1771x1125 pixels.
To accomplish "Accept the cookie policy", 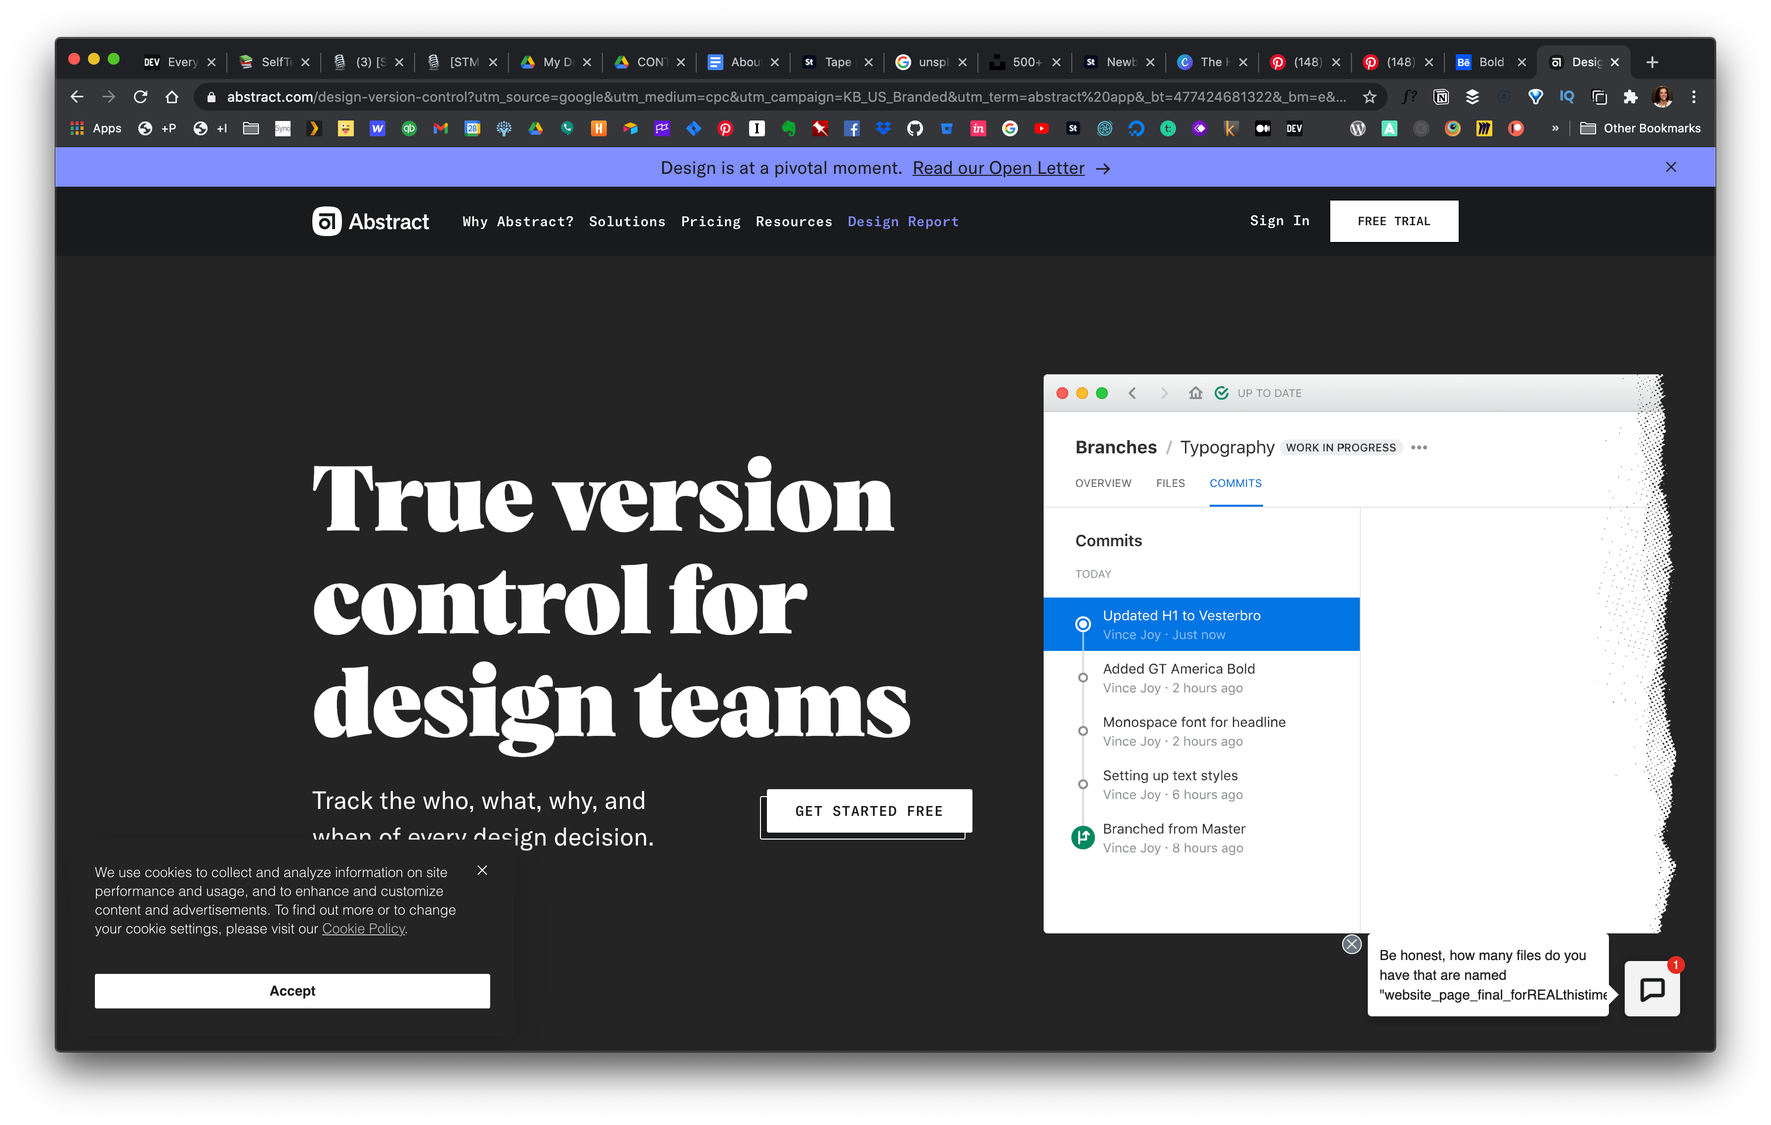I will pos(292,991).
